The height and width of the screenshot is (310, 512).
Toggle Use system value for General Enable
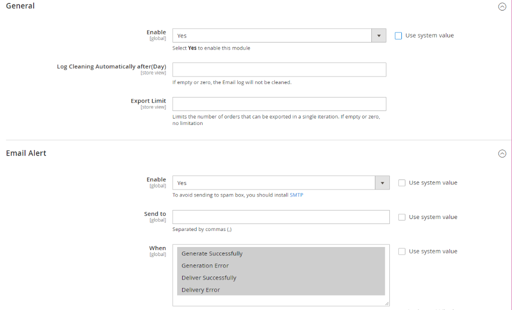click(398, 36)
